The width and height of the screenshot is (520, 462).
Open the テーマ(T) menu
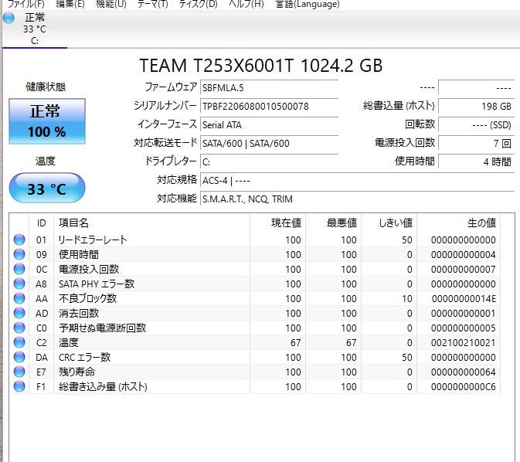pyautogui.click(x=152, y=4)
